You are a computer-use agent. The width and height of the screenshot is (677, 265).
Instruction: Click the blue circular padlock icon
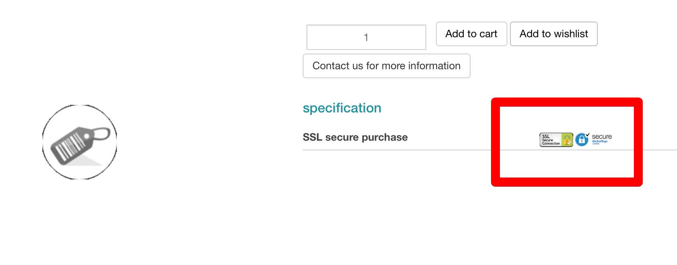(581, 140)
